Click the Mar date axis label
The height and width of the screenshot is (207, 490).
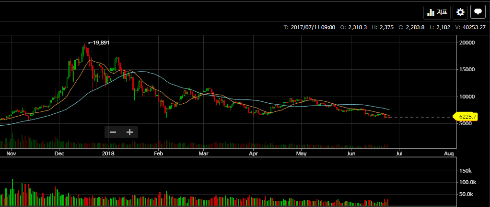(203, 153)
